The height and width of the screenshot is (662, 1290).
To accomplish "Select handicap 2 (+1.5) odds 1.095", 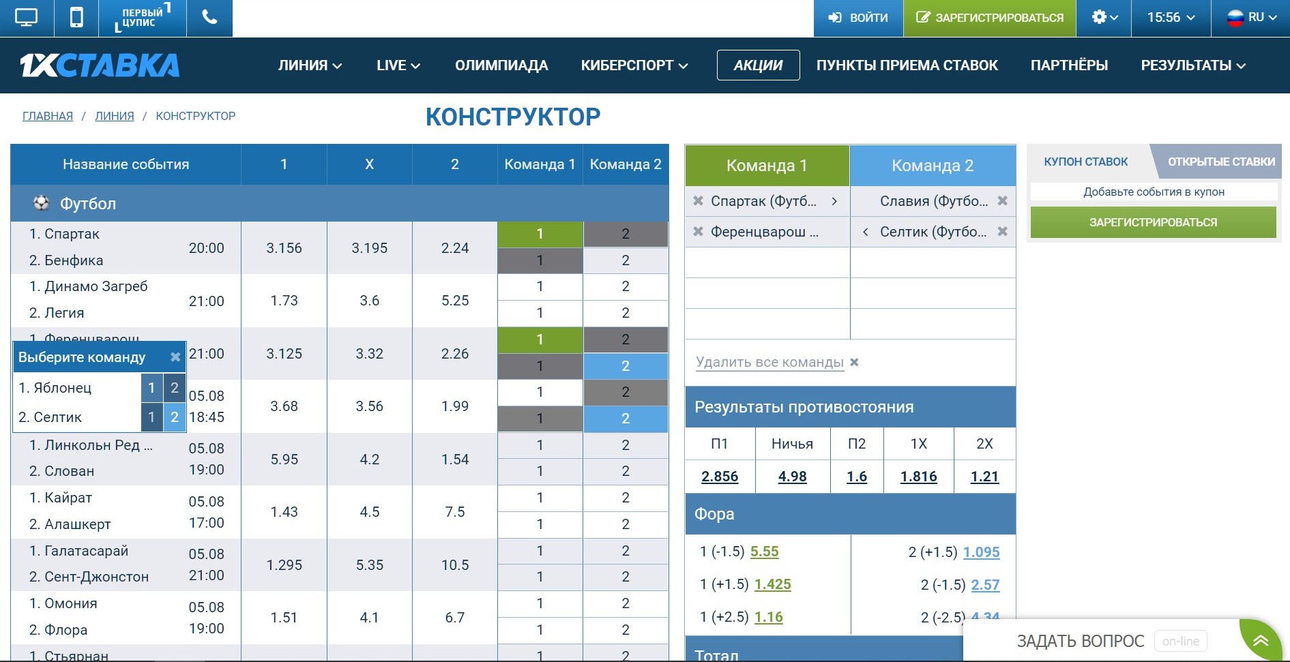I will [981, 552].
